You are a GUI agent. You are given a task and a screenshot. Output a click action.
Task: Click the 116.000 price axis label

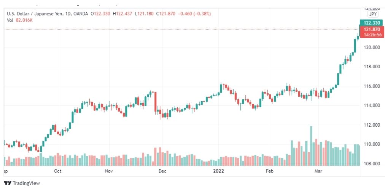(372, 86)
